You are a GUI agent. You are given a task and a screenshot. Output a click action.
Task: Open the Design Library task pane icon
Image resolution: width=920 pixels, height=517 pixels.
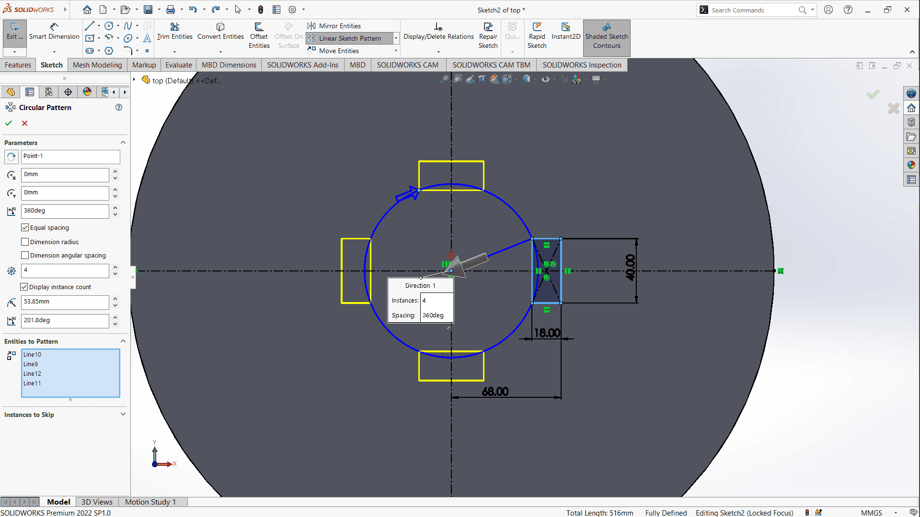(911, 122)
